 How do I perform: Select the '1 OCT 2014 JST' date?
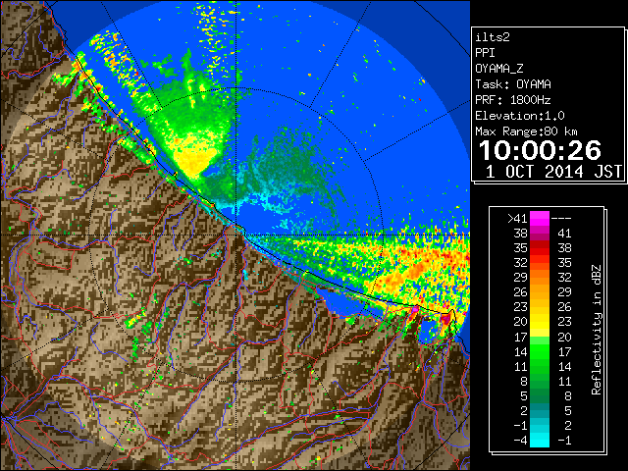(x=553, y=172)
